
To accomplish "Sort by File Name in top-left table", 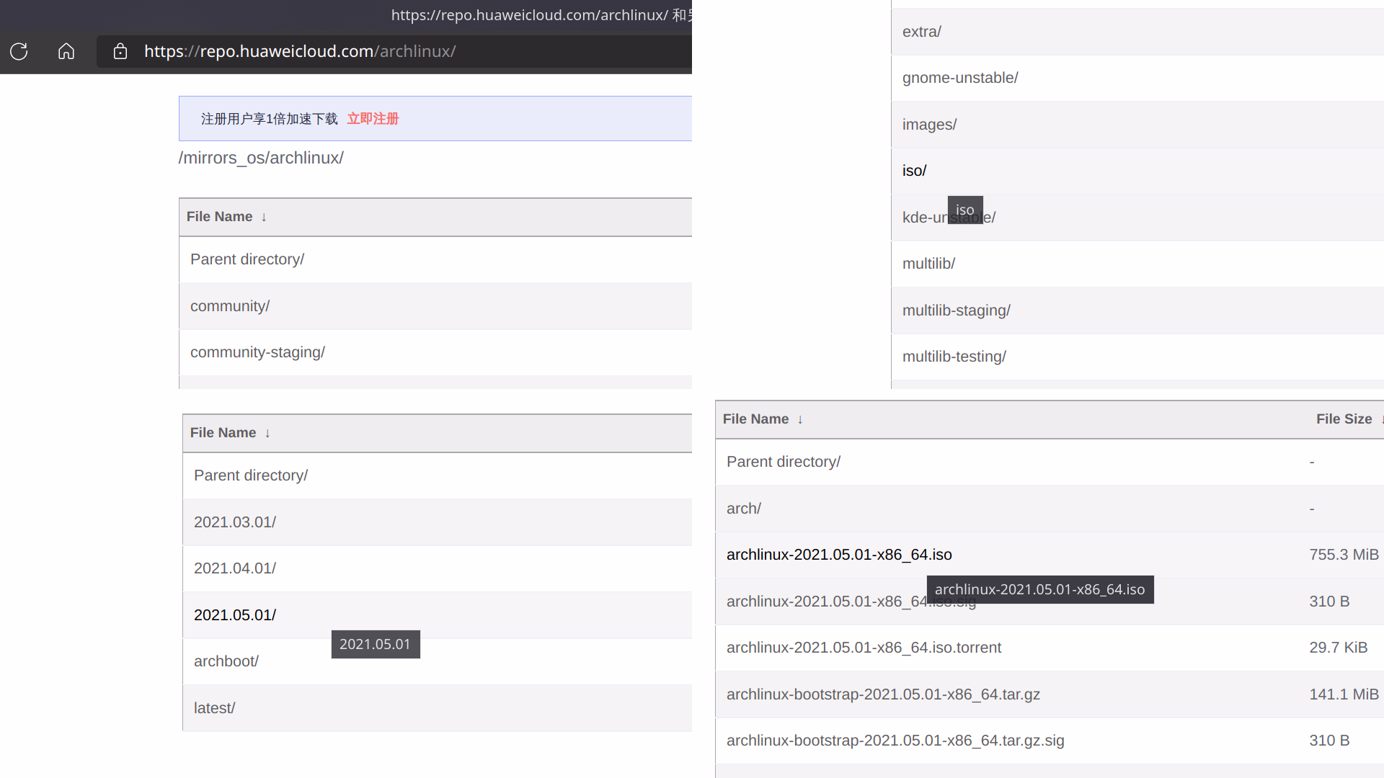I will (220, 217).
